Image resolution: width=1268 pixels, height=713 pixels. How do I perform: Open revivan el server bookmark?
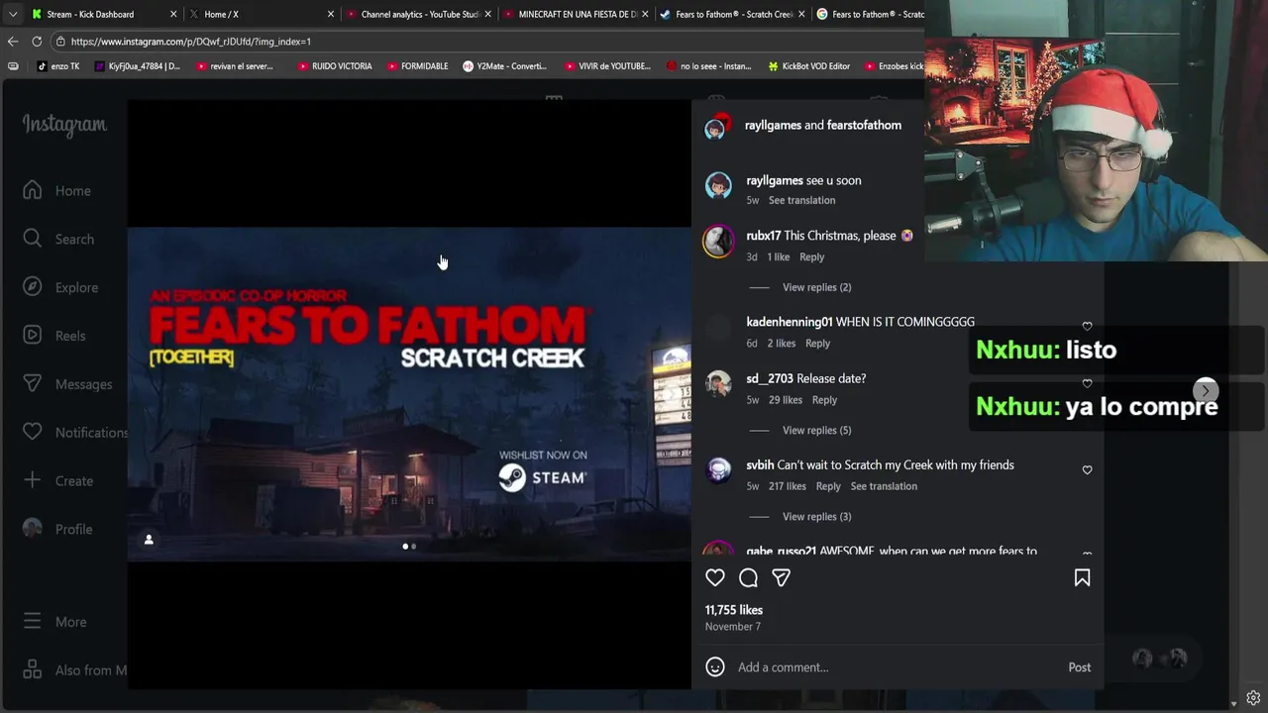pos(234,66)
